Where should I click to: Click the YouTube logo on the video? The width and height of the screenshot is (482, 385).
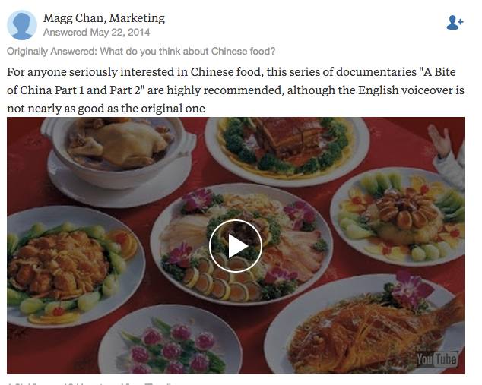[437, 359]
